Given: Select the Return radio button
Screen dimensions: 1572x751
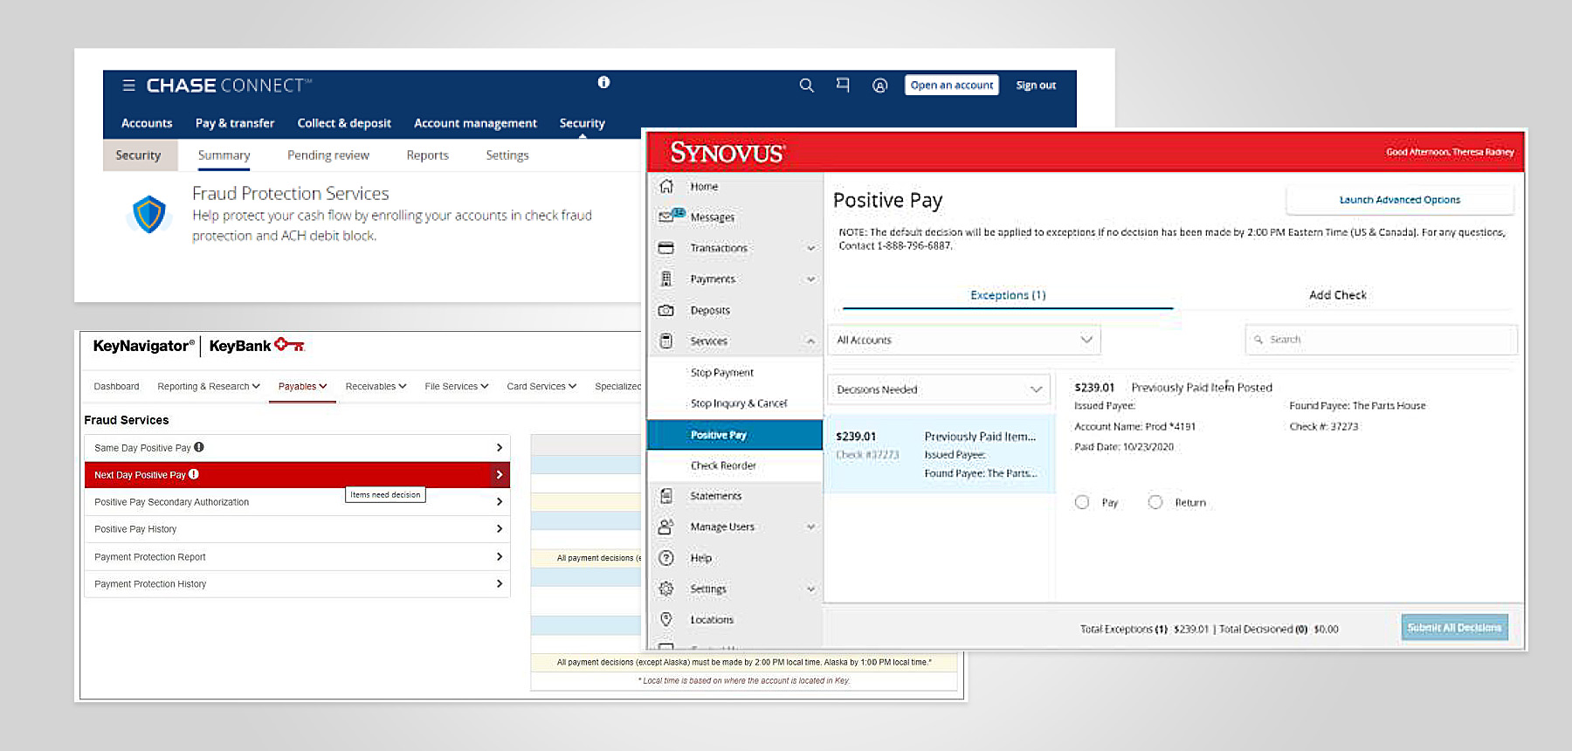Looking at the screenshot, I should coord(1155,502).
